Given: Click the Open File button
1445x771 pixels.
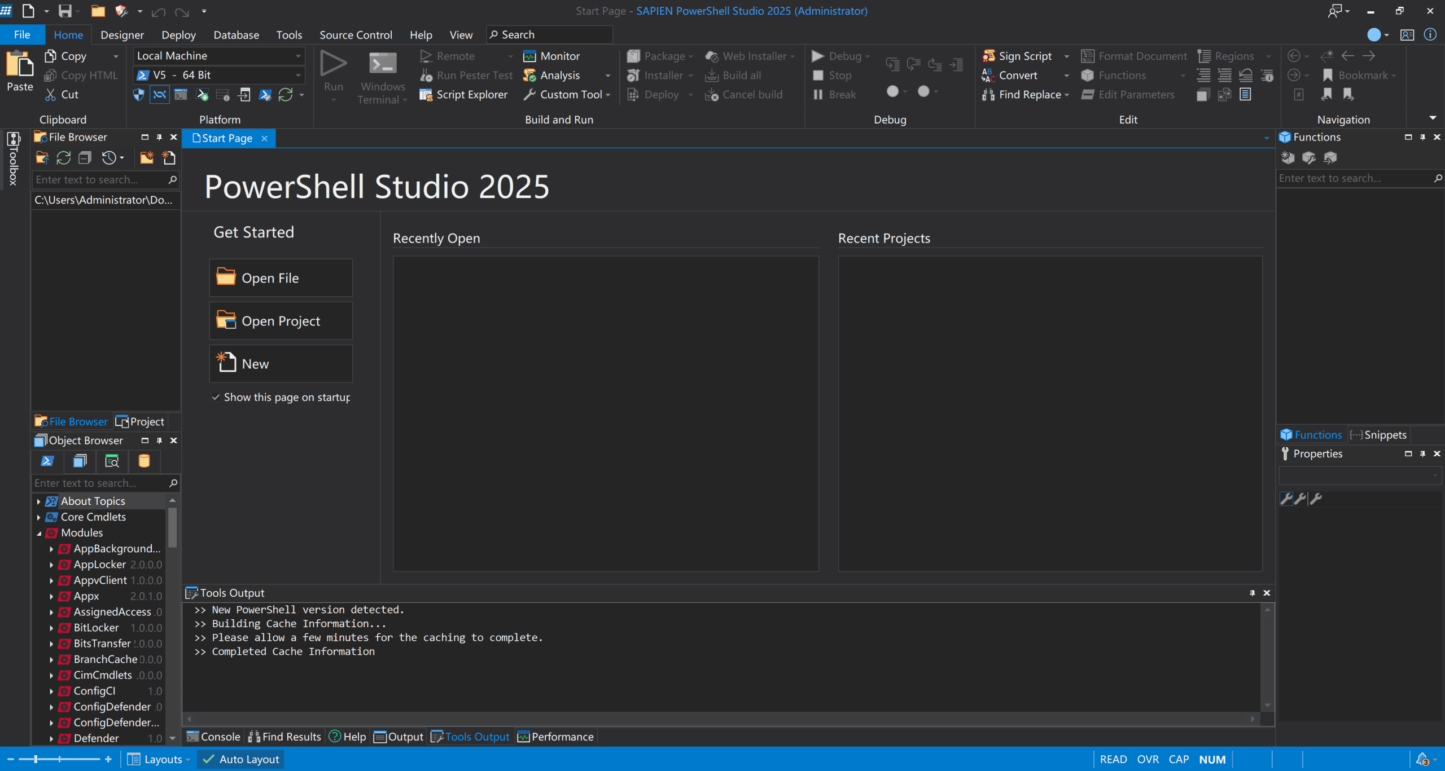Looking at the screenshot, I should pos(281,278).
